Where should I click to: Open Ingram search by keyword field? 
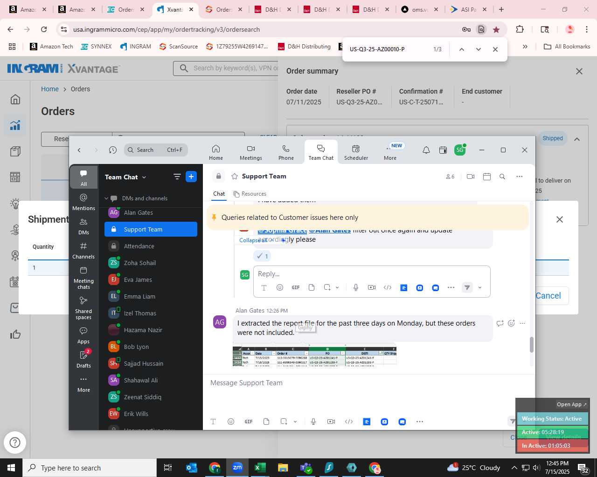(x=226, y=68)
